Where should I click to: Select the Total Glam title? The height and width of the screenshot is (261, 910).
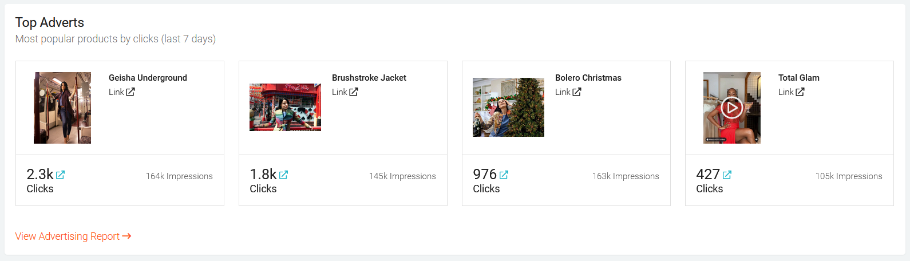coord(799,78)
